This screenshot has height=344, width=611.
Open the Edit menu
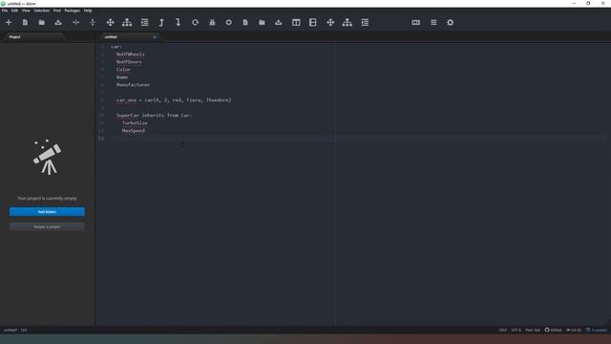point(15,11)
